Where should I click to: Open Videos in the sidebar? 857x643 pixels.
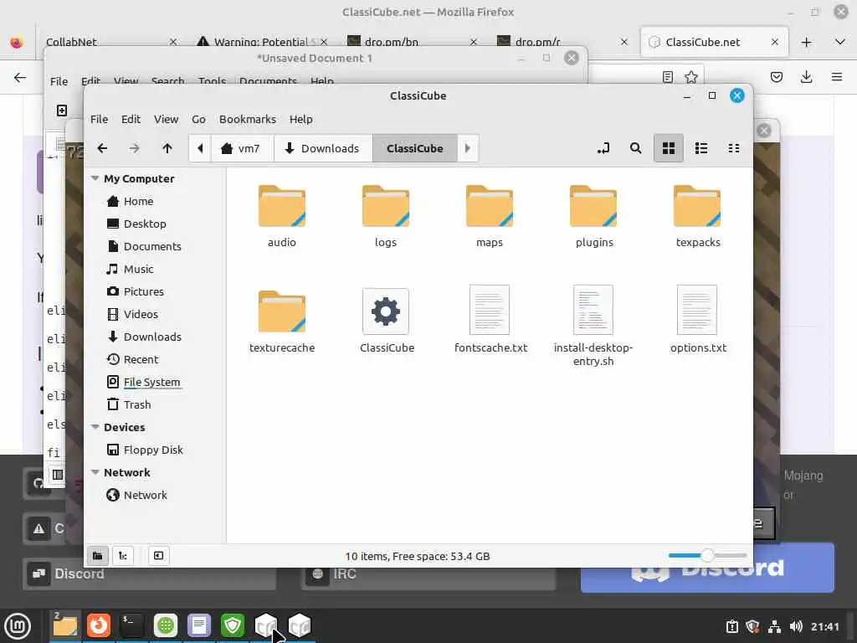[x=141, y=314]
